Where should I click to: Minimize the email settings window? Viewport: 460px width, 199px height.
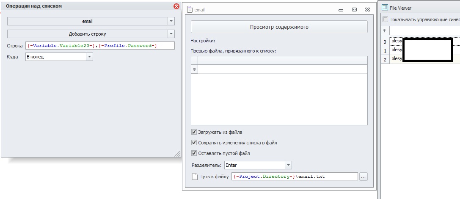[341, 10]
